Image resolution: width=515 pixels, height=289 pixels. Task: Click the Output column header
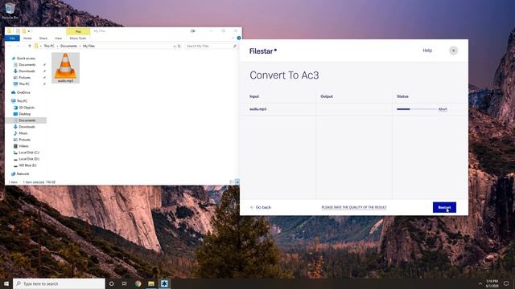(x=327, y=96)
